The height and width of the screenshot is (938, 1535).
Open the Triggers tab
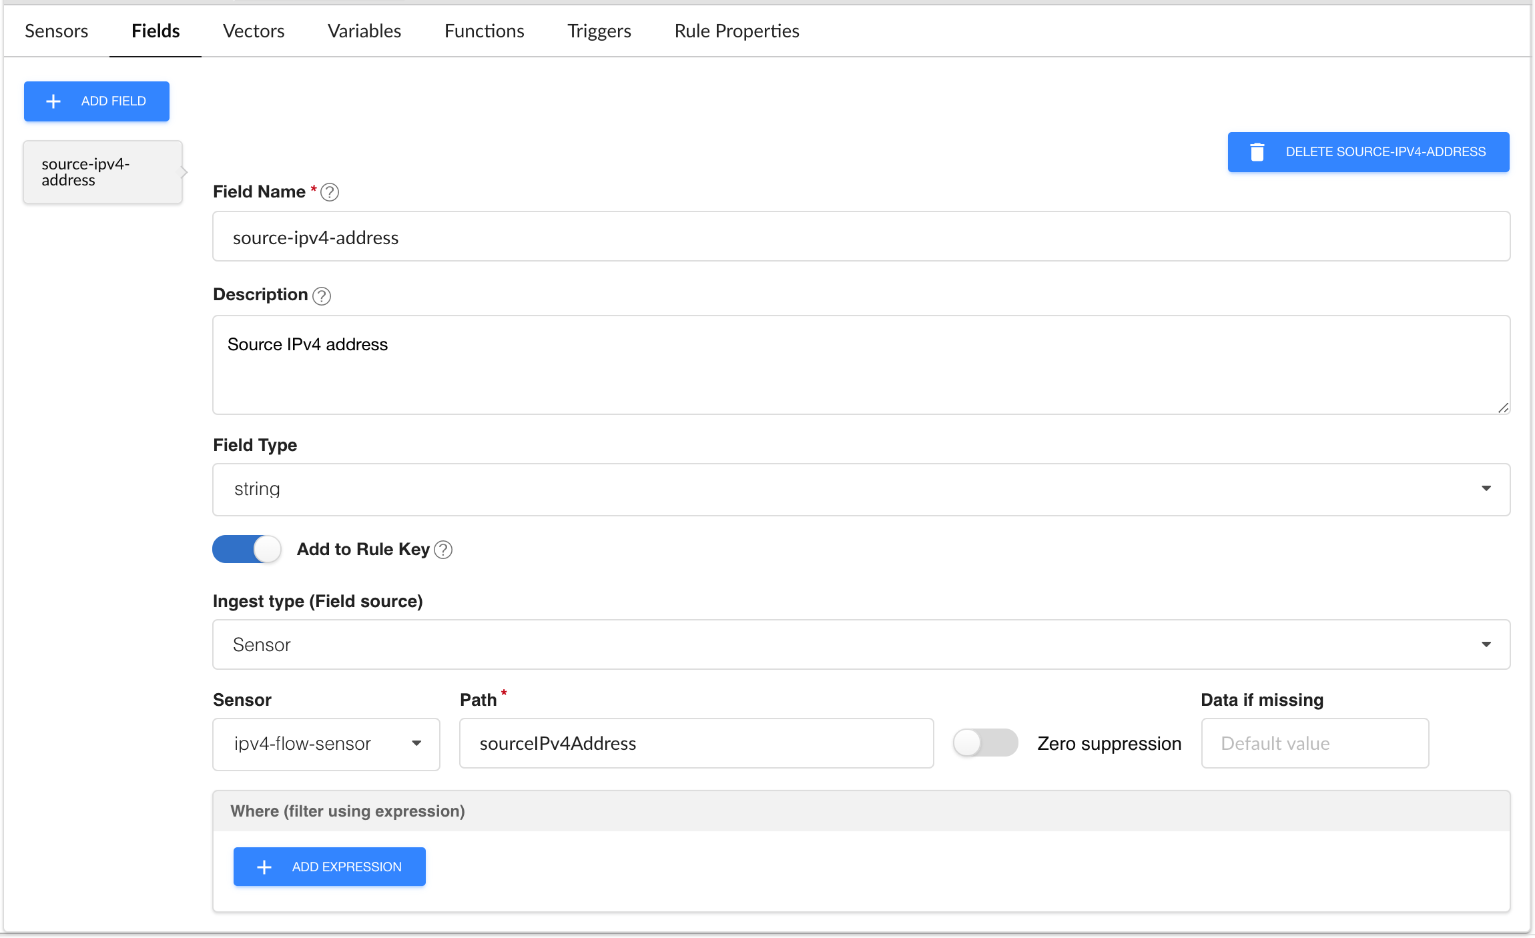[599, 31]
